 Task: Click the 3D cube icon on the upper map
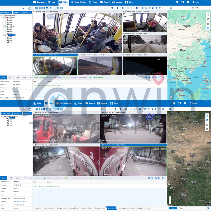click(208, 23)
